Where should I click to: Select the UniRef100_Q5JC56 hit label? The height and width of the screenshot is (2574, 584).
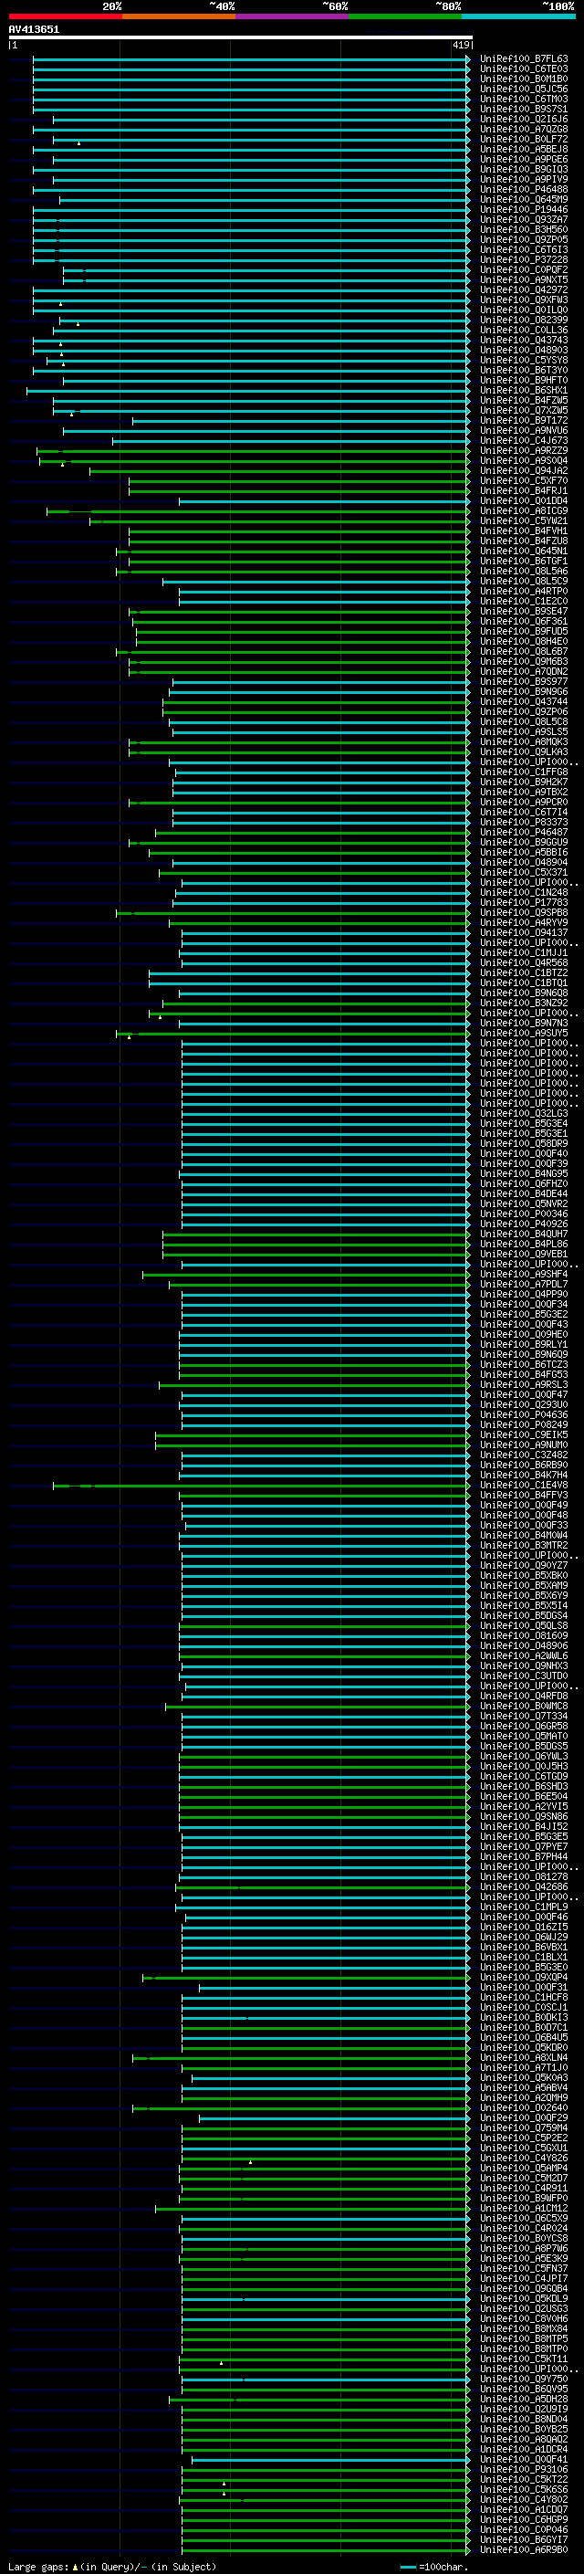[524, 89]
